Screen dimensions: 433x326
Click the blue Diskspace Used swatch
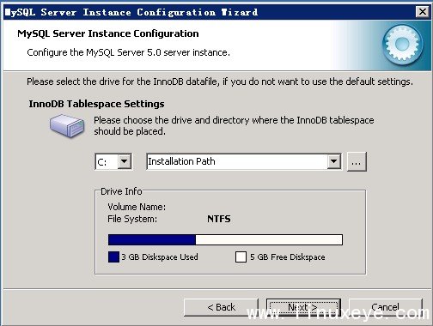click(x=113, y=257)
